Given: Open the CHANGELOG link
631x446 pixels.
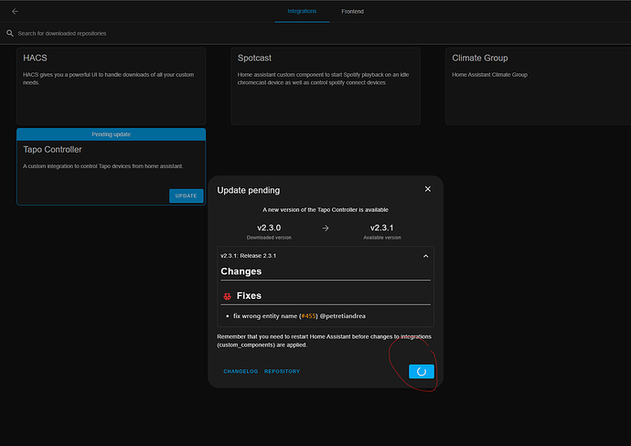Looking at the screenshot, I should click(241, 371).
